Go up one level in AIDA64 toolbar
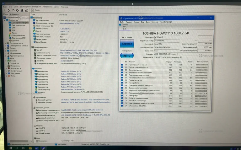Screen dimensions: 241x150 13,10
